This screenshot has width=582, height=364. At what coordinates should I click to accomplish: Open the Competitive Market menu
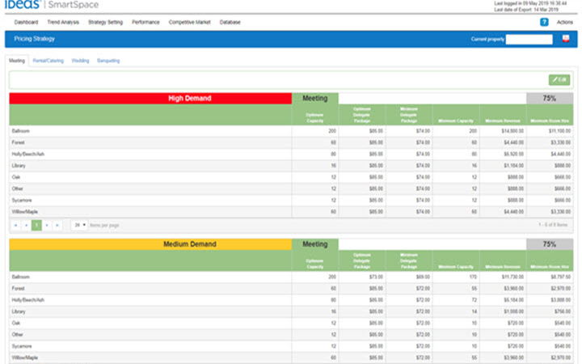point(191,22)
